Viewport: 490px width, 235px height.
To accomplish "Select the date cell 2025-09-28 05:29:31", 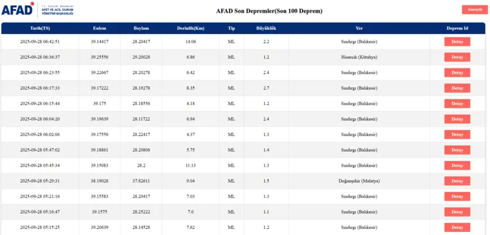I will click(40, 181).
